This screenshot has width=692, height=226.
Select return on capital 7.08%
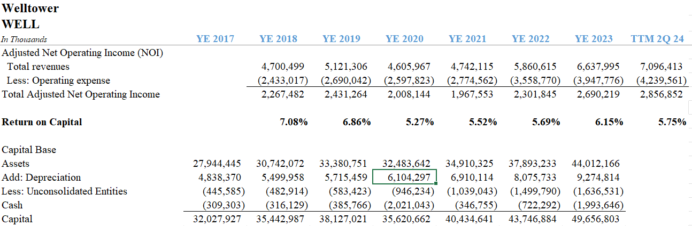pyautogui.click(x=294, y=122)
